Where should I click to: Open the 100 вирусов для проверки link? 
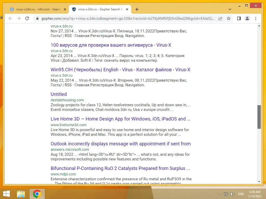(x=111, y=45)
